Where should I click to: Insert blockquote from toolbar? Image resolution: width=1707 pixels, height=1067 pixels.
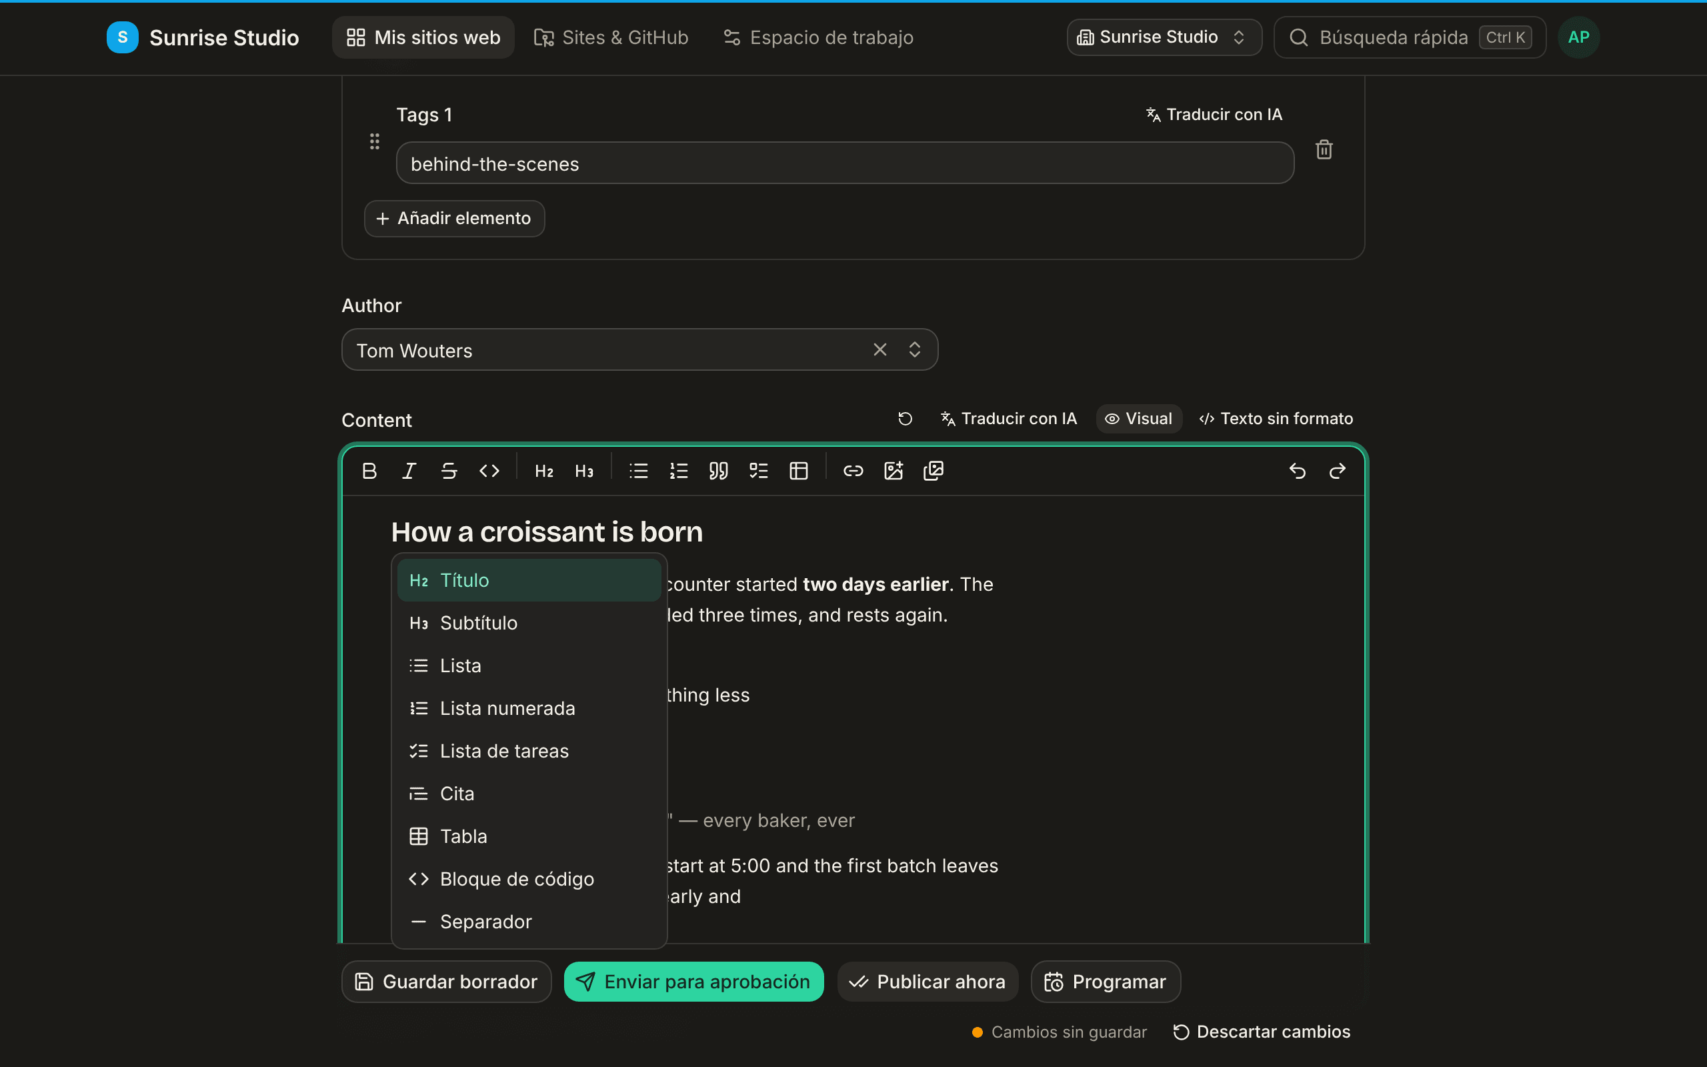click(x=719, y=471)
